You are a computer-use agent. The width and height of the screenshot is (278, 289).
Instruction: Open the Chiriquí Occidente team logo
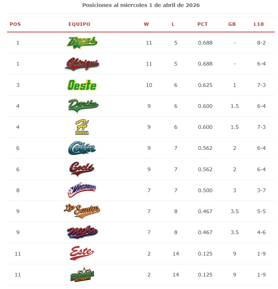pyautogui.click(x=81, y=275)
